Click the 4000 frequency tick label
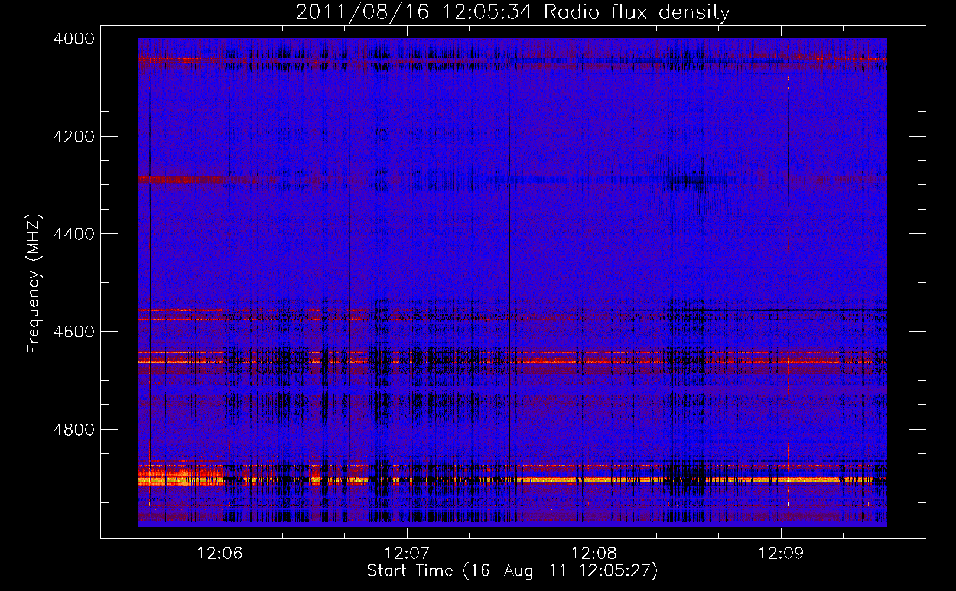This screenshot has height=591, width=956. (73, 38)
